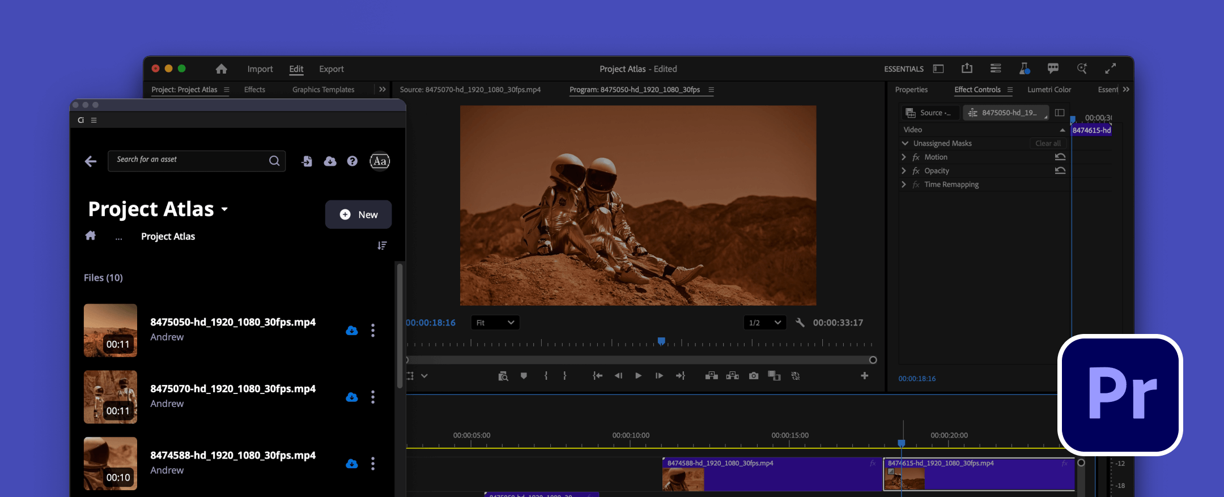Click the Home icon in Premiere header
The width and height of the screenshot is (1224, 497).
coord(221,69)
